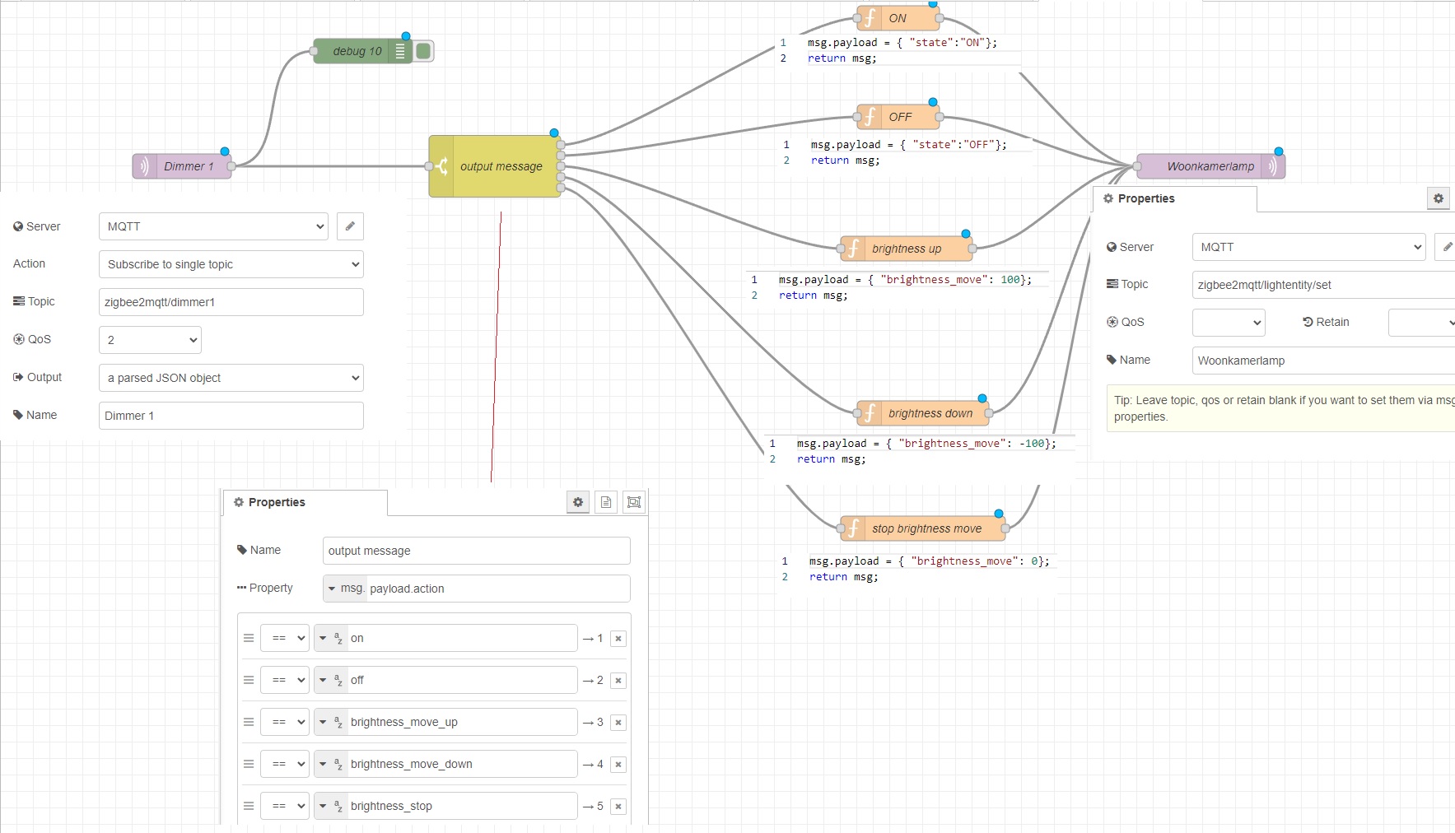Open the Description document icon in edit dialog
Screen dimensions: 1455x833
pos(606,502)
